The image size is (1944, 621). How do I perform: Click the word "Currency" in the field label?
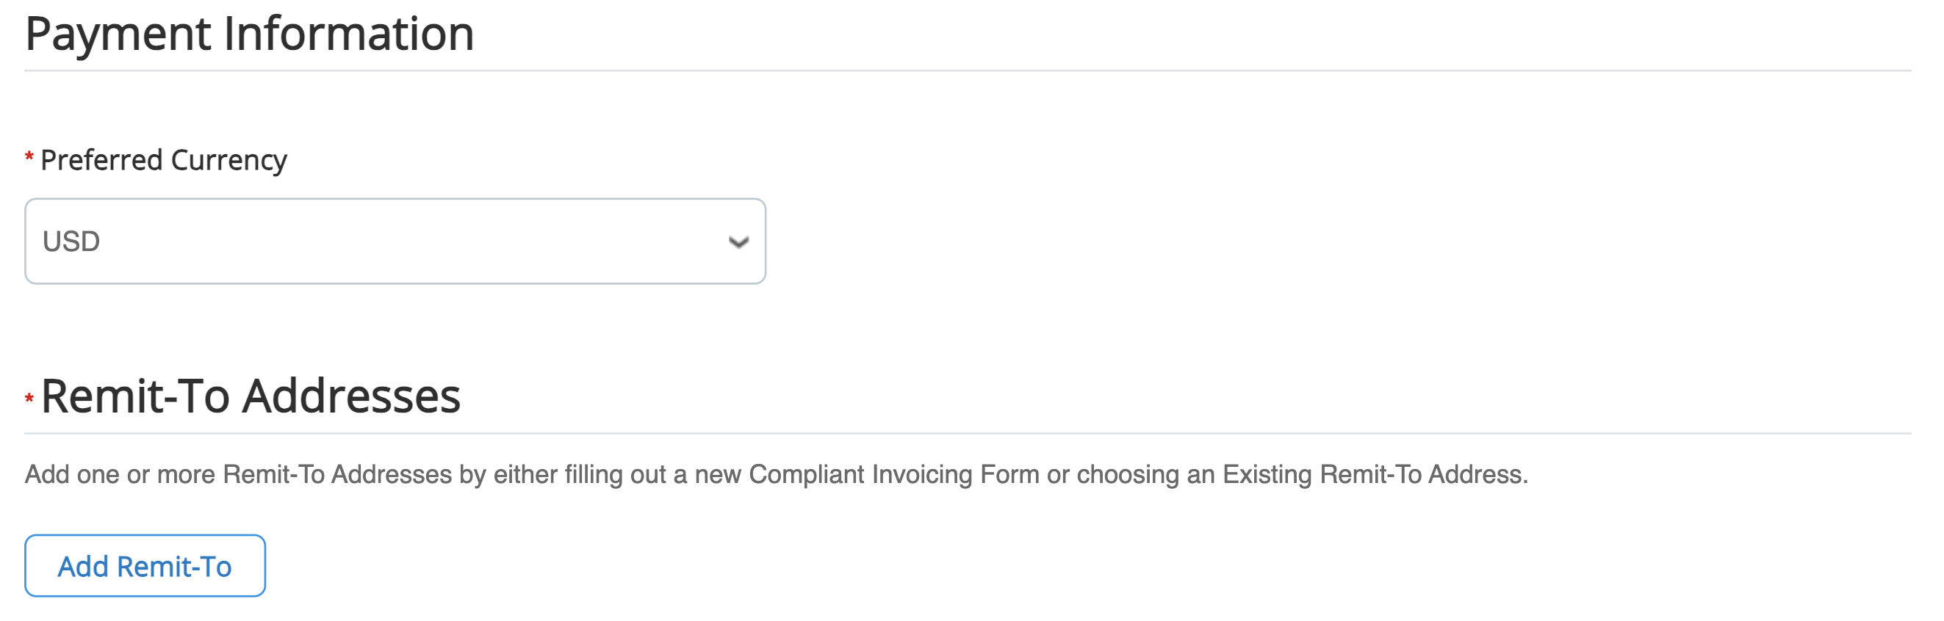point(228,160)
